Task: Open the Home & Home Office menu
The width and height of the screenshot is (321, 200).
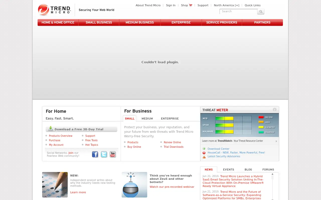Action: tap(58, 22)
